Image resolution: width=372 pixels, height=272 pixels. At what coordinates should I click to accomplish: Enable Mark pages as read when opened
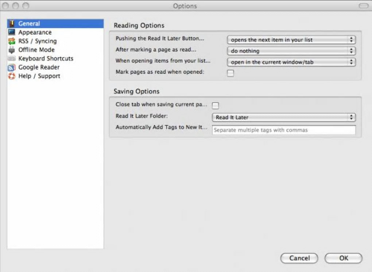pos(230,73)
